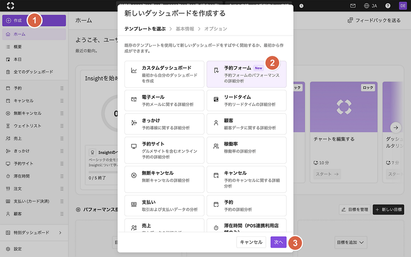The image size is (411, 257).
Task: Open 本日 in the sidebar
Action: [x=34, y=59]
